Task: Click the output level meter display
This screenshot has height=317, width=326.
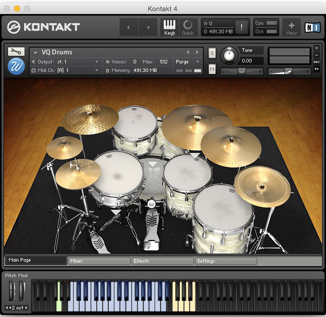Action: tap(289, 56)
